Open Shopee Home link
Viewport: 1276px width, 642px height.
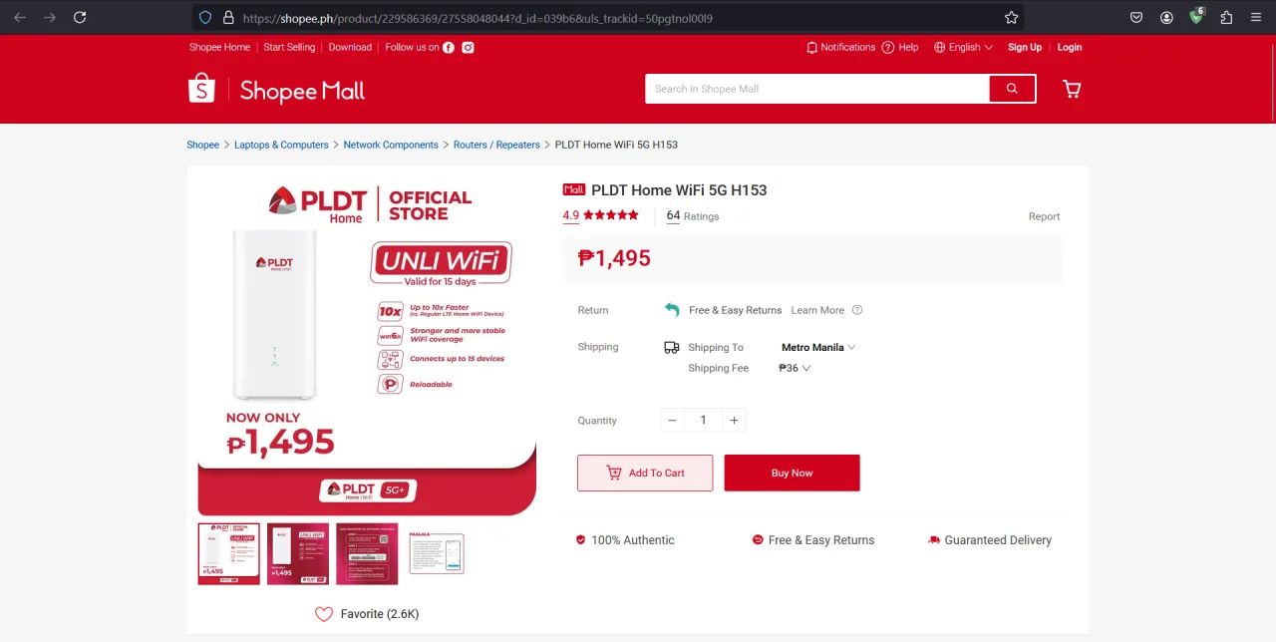(x=219, y=47)
